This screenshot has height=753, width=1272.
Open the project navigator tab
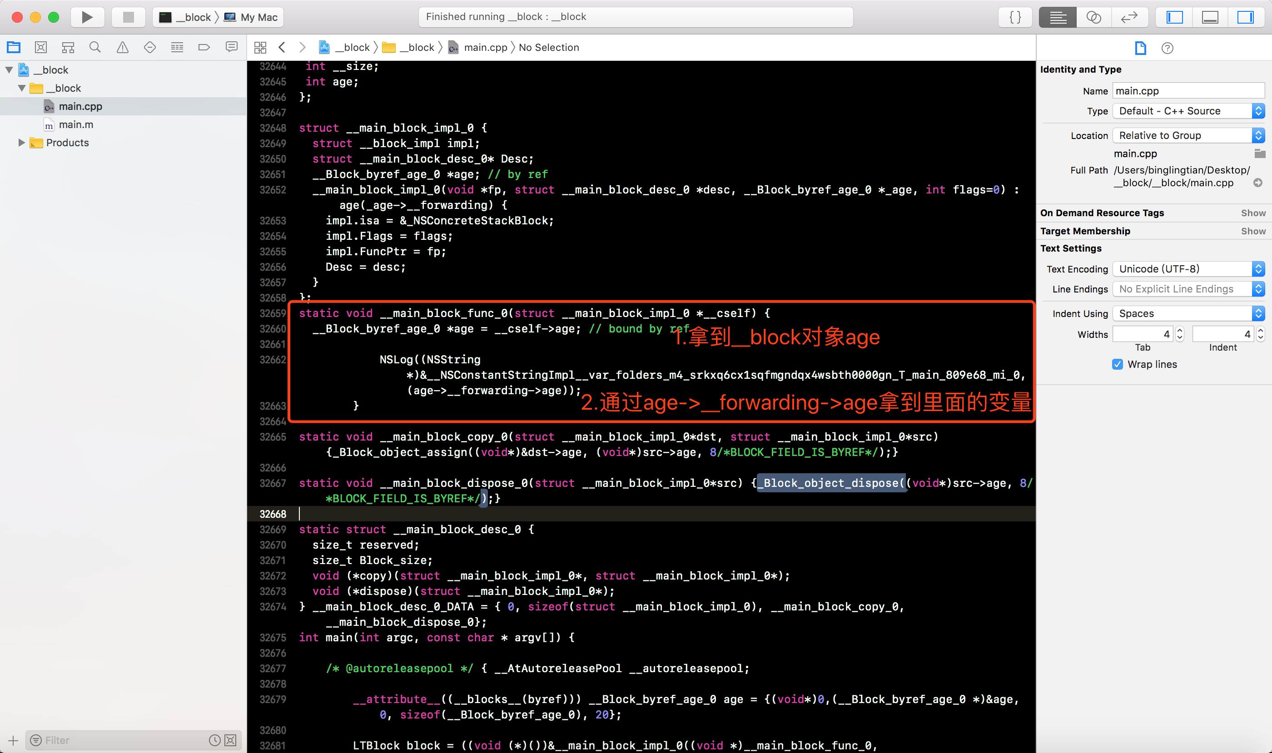coord(14,47)
